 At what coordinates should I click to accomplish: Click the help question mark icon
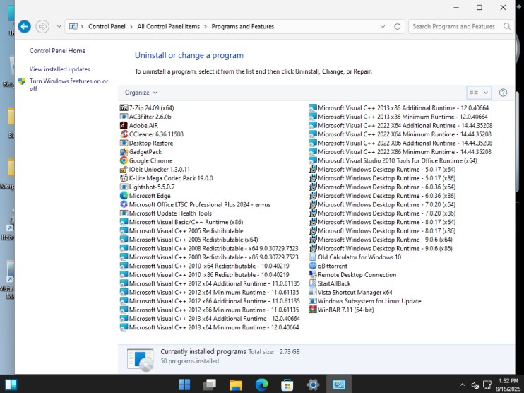click(x=503, y=93)
